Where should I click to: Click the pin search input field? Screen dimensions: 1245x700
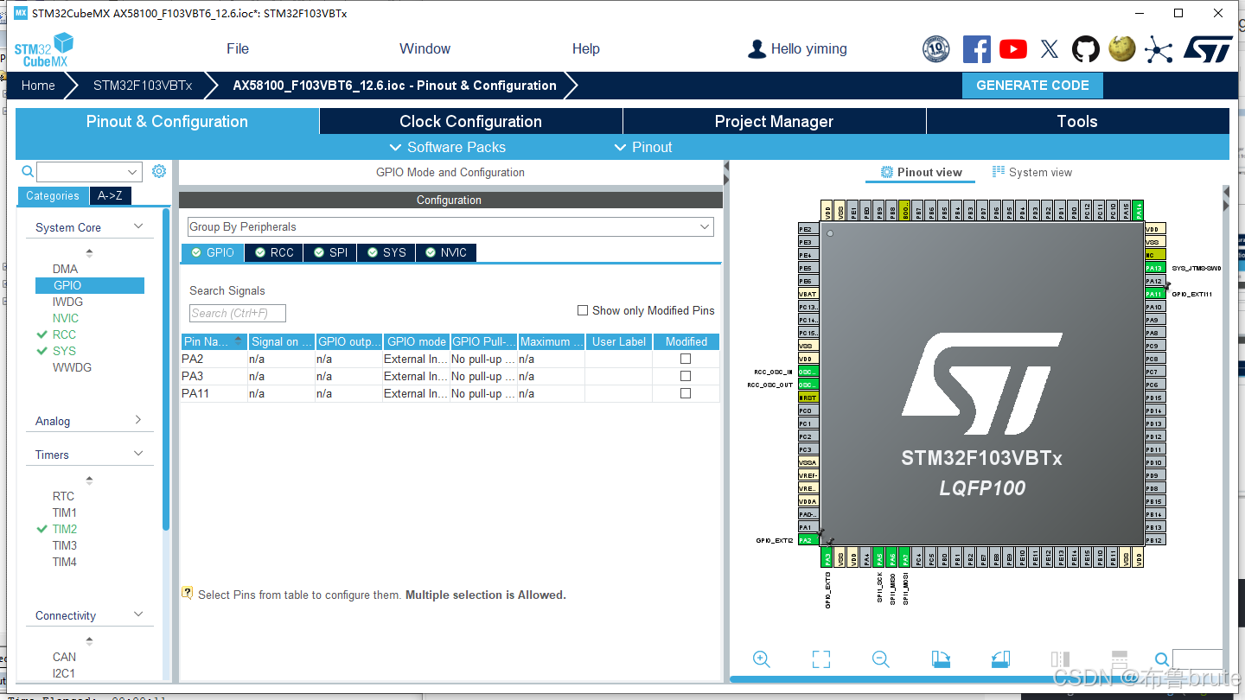1197,659
